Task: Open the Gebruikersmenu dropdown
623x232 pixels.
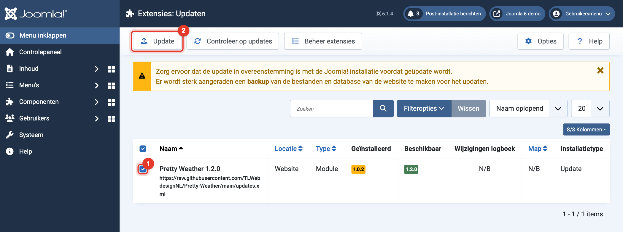Action: click(x=582, y=14)
